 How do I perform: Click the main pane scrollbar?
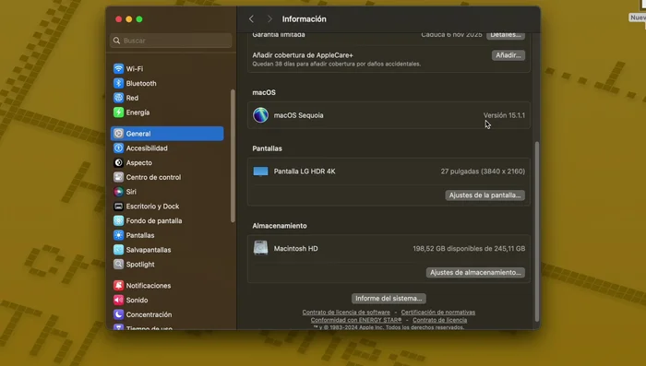[536, 231]
